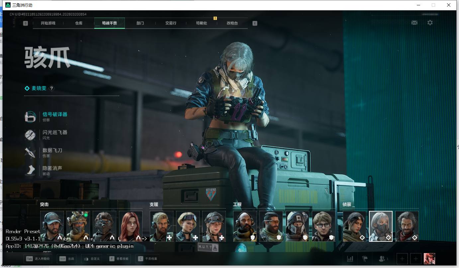This screenshot has height=268, width=459.
Task: Select fully masked helmeted engineer operator
Action: (298, 226)
